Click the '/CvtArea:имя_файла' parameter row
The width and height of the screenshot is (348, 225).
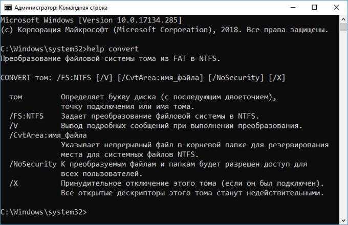coord(48,135)
